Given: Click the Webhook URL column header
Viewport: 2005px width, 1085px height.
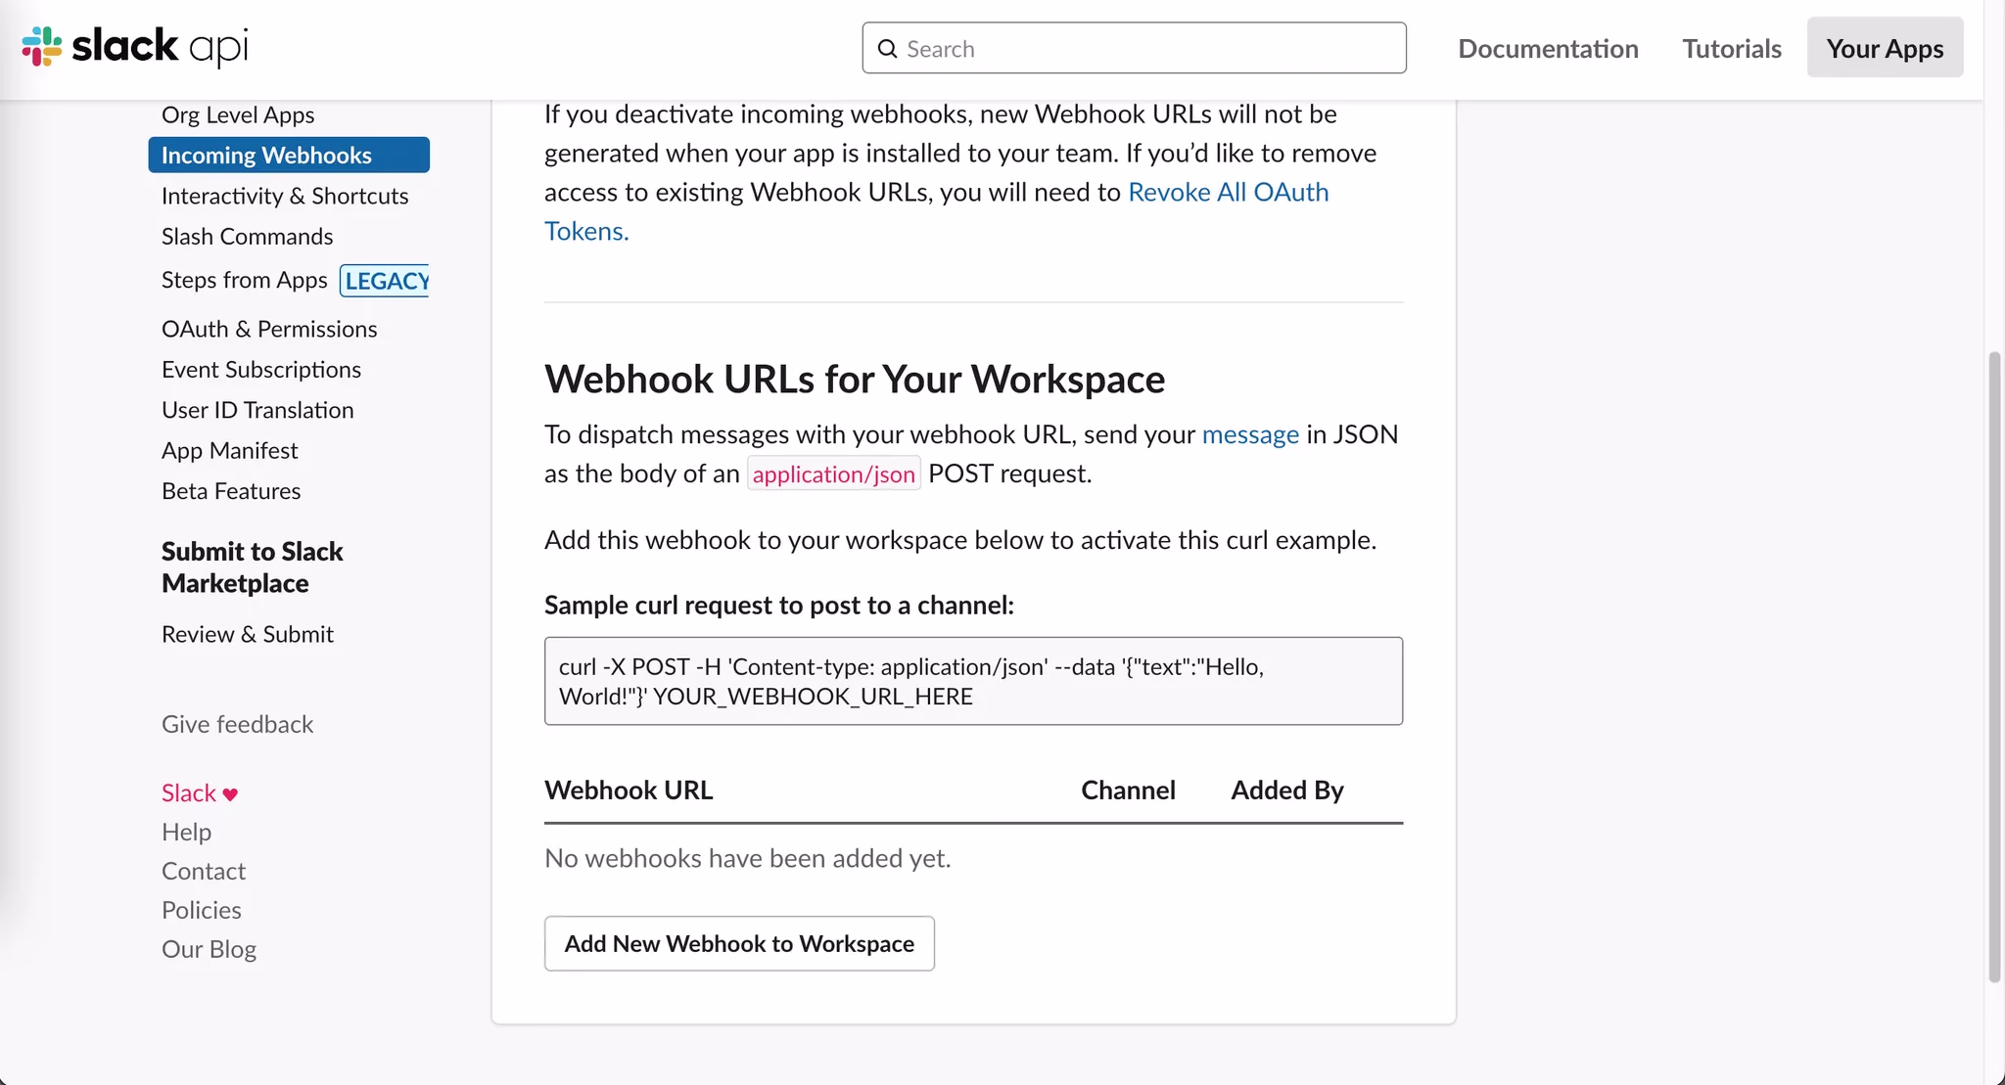Looking at the screenshot, I should [629, 790].
